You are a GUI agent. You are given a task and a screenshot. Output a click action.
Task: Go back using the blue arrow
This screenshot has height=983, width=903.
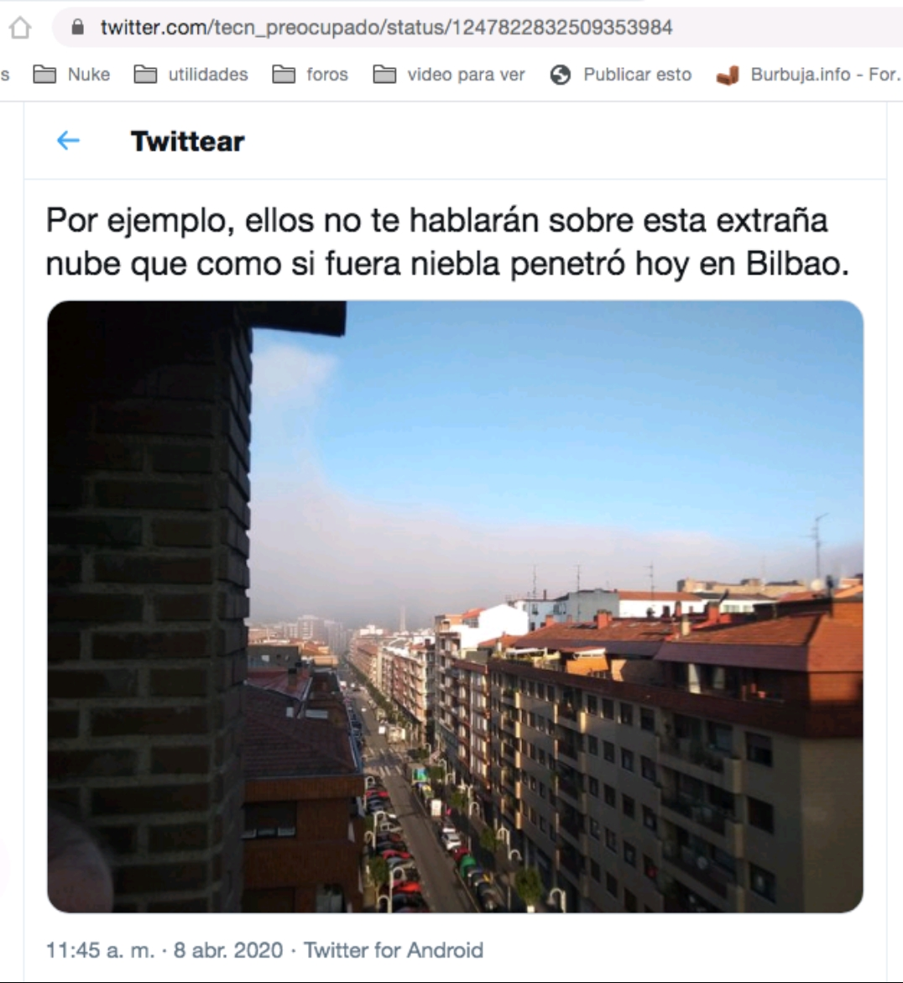68,140
